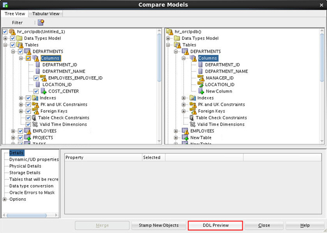Screen dimensions: 327x233
Task: Collapse the Tables node in left tree
Action: [5, 45]
